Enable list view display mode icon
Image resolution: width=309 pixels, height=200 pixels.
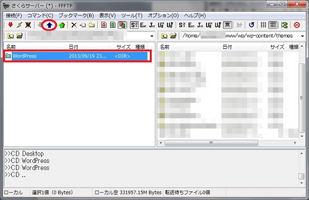pyautogui.click(x=263, y=25)
